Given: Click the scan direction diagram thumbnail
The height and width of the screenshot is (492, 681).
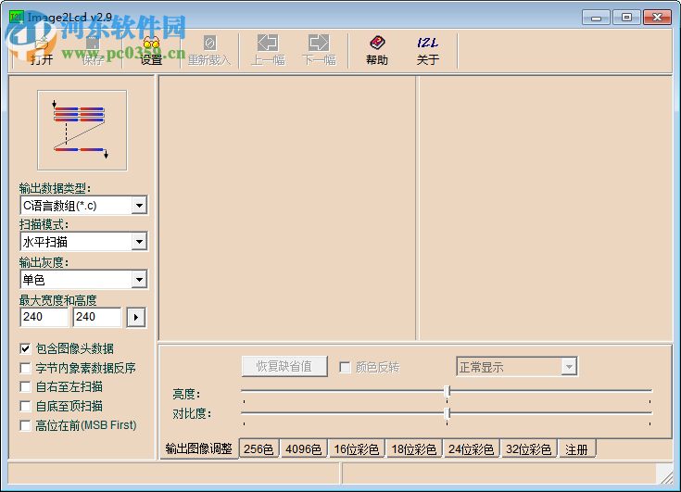Looking at the screenshot, I should click(x=82, y=131).
